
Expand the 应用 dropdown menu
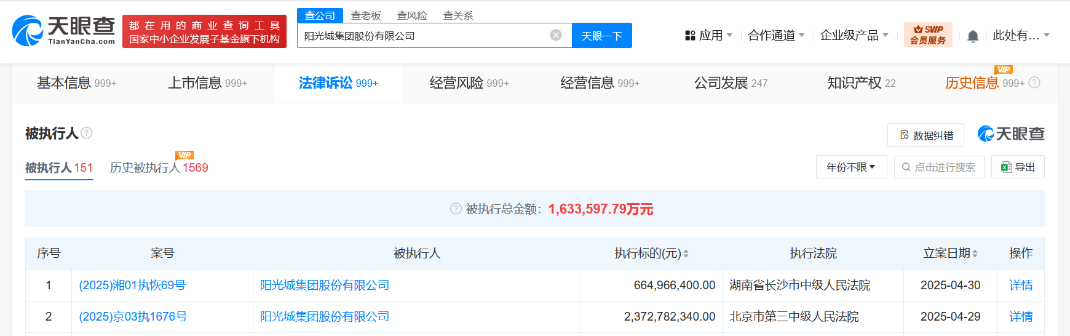(716, 36)
